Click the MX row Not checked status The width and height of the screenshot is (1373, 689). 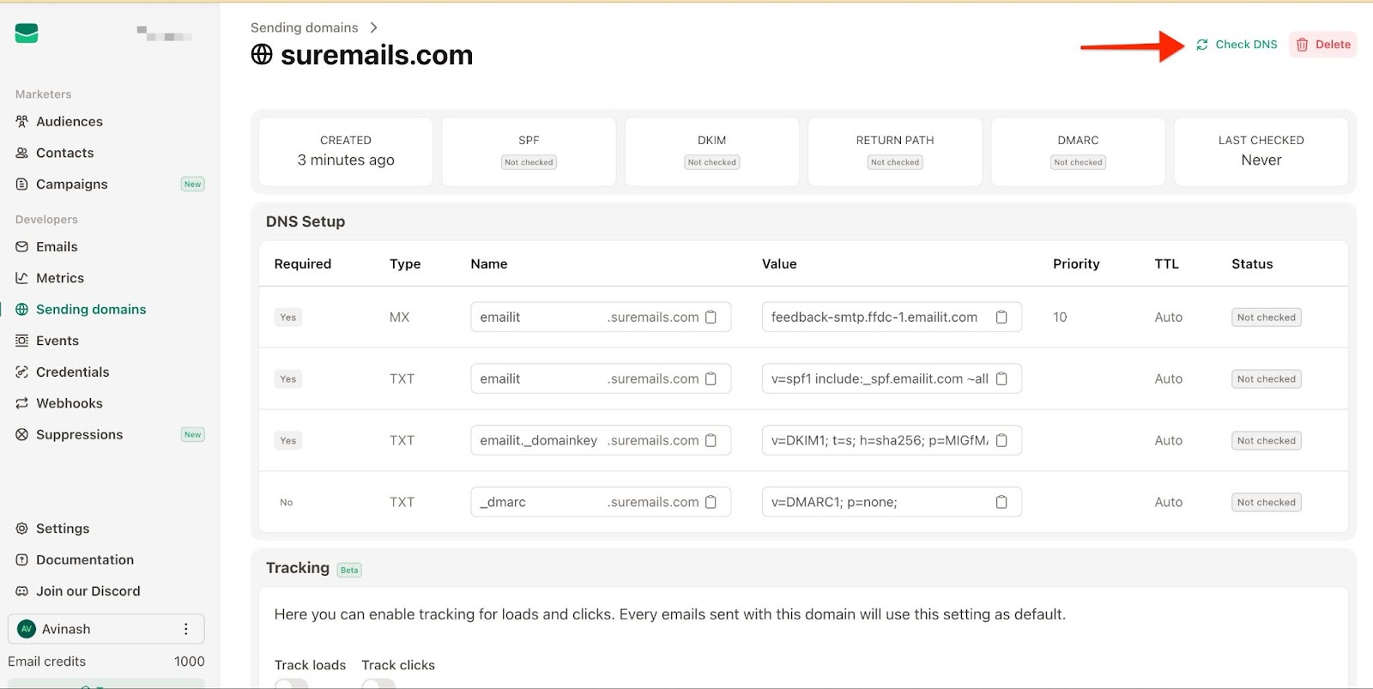(1267, 317)
